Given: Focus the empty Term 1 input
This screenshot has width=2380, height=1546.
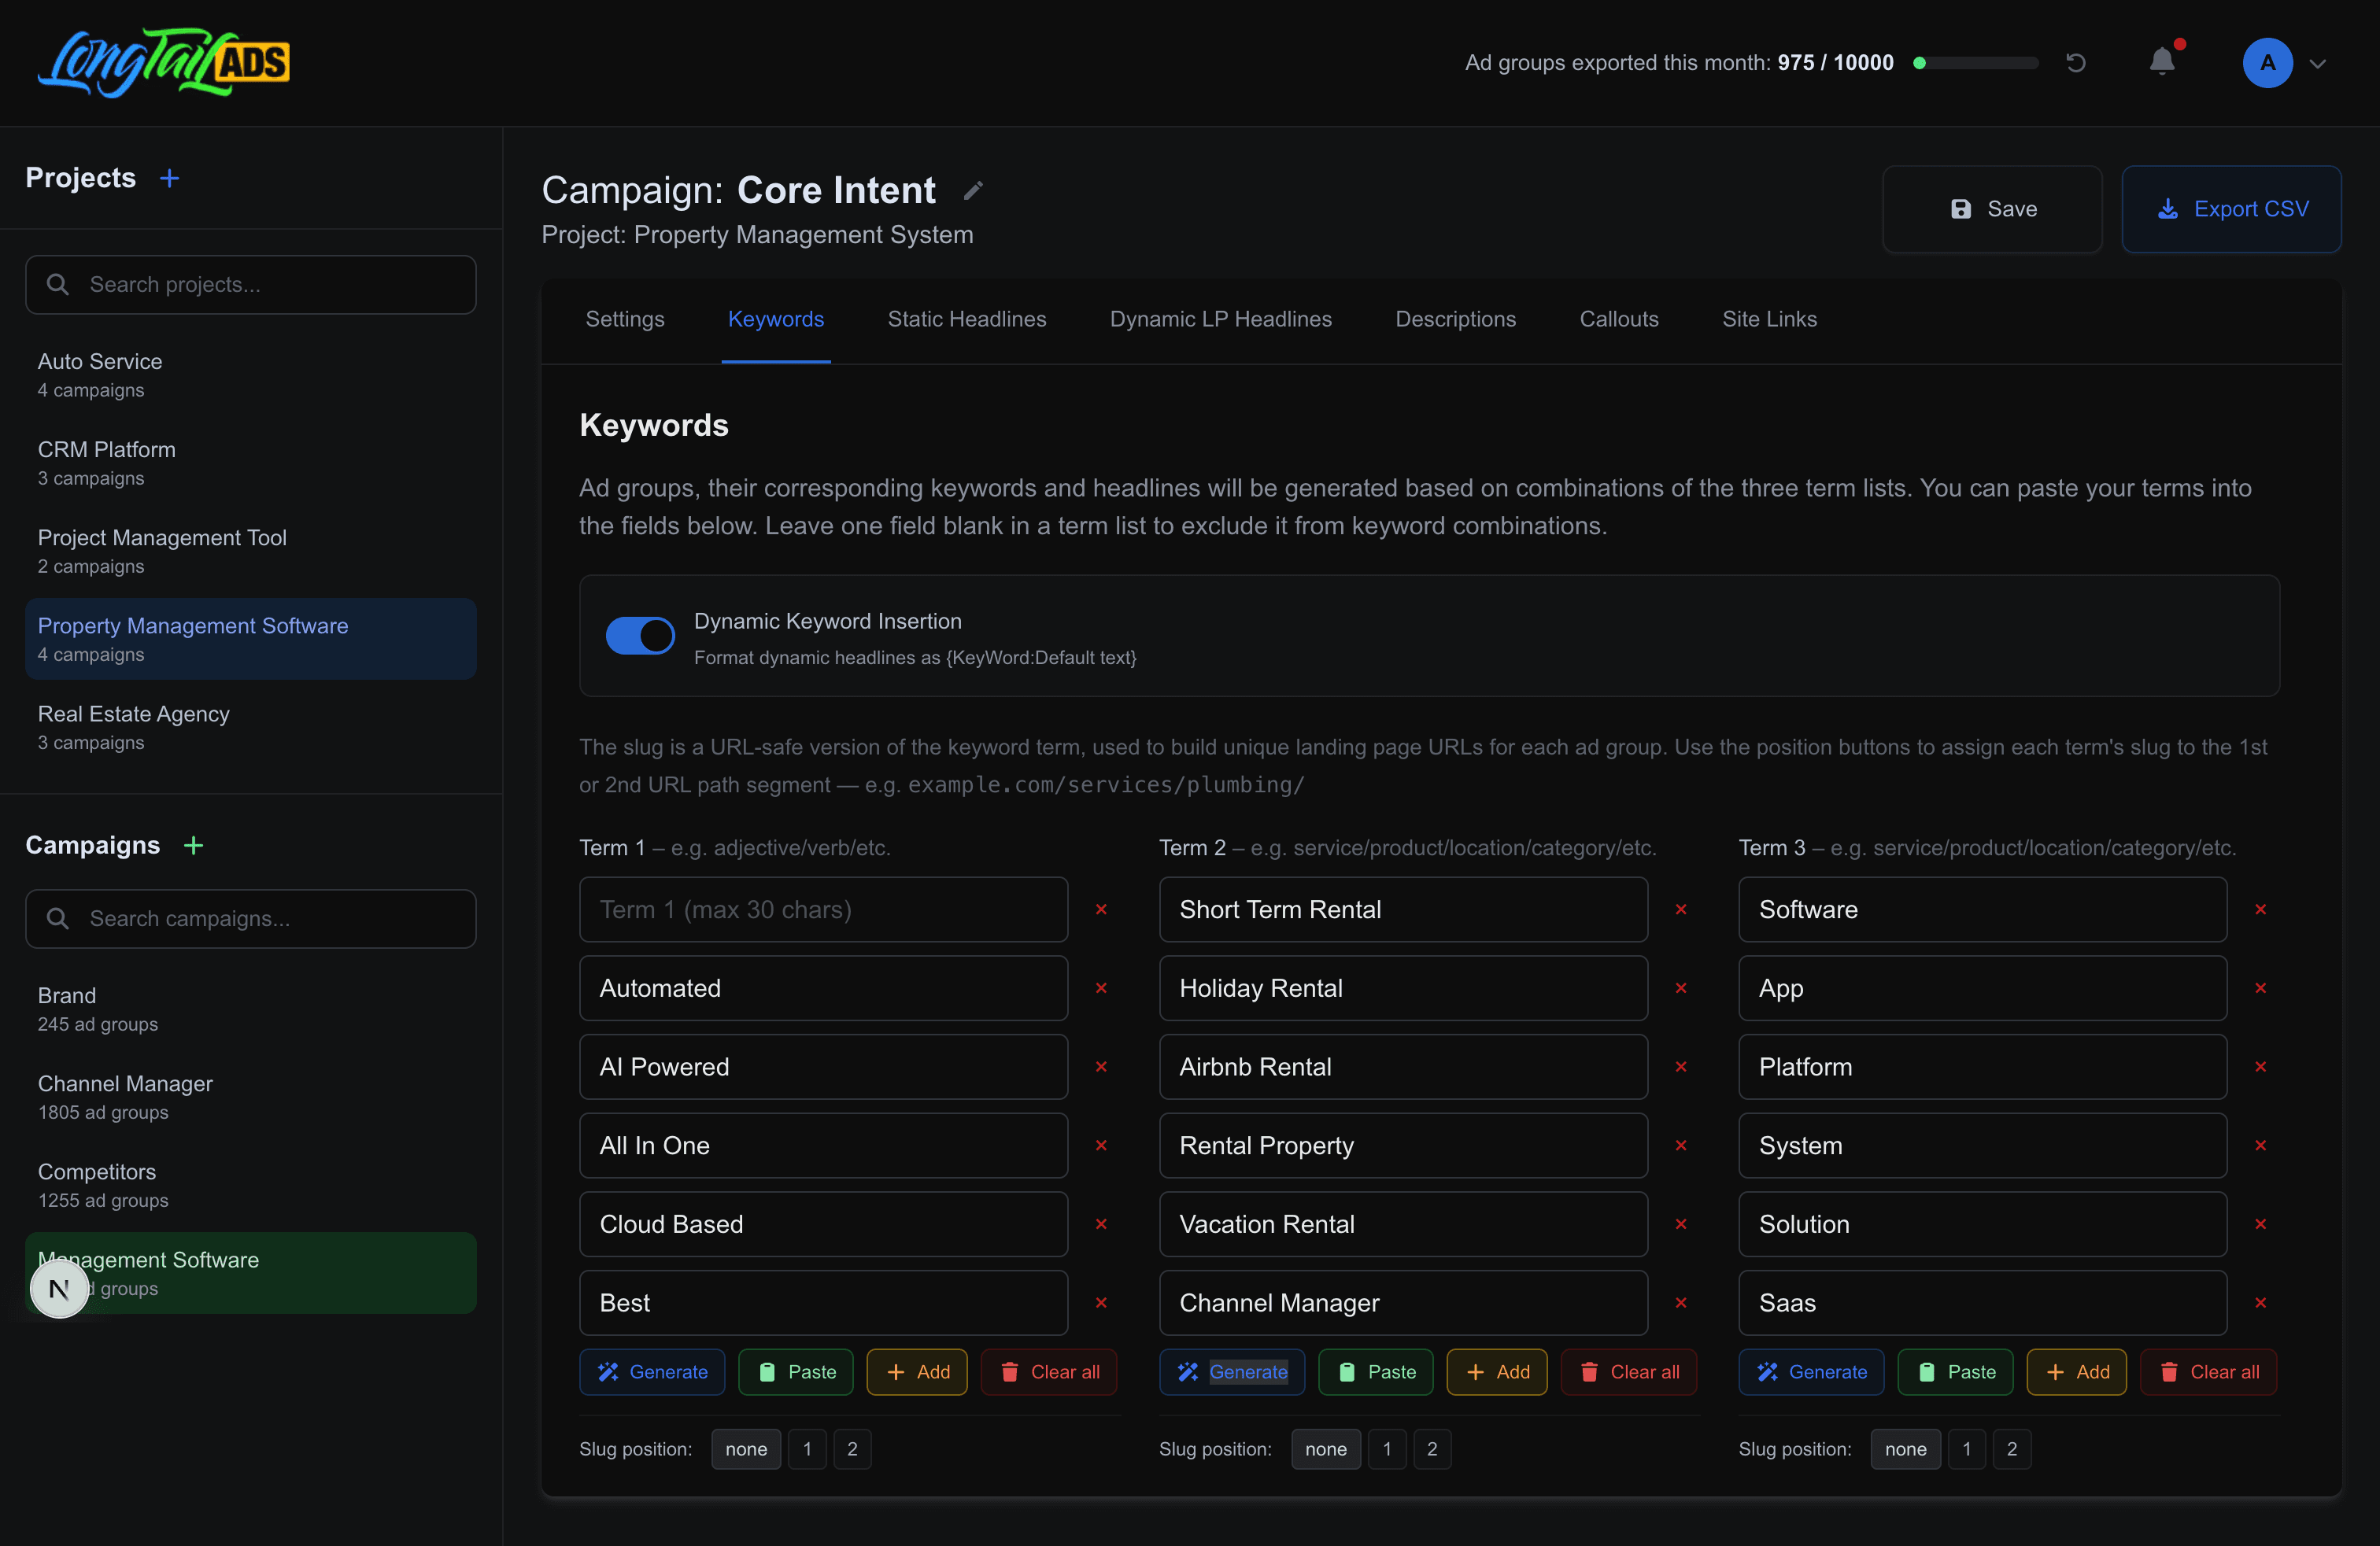Looking at the screenshot, I should point(823,910).
